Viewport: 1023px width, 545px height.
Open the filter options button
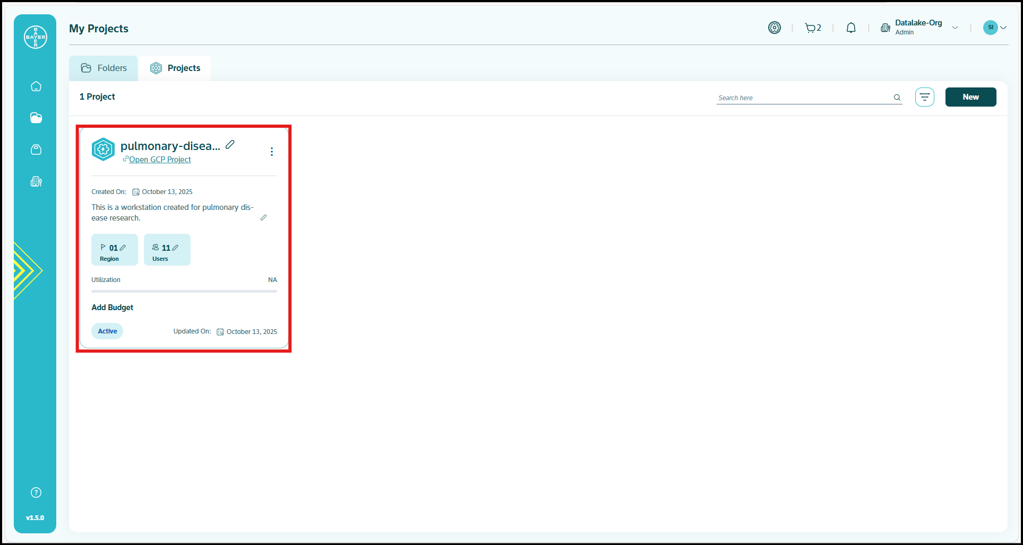(x=924, y=97)
